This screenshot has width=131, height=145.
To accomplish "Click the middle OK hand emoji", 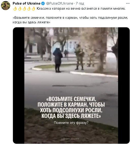I will pyautogui.click(x=24, y=9).
